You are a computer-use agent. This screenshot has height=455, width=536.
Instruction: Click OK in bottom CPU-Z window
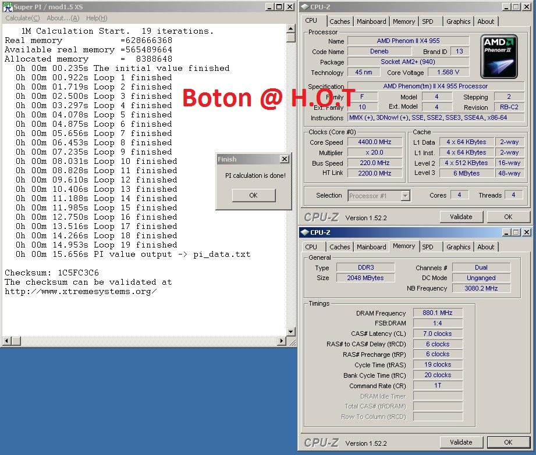[x=508, y=442]
